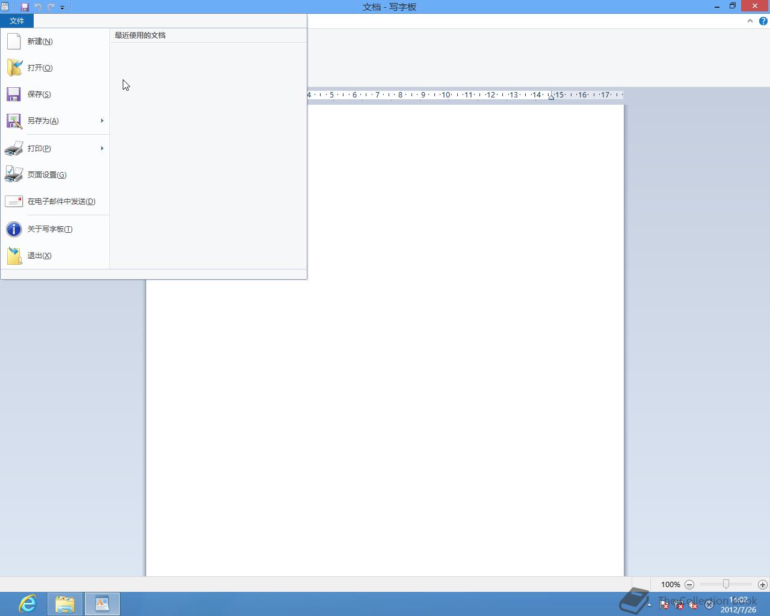
Task: Click the Open folder icon
Action: point(14,68)
